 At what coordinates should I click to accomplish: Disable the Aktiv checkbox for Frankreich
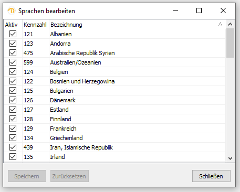pos(13,129)
